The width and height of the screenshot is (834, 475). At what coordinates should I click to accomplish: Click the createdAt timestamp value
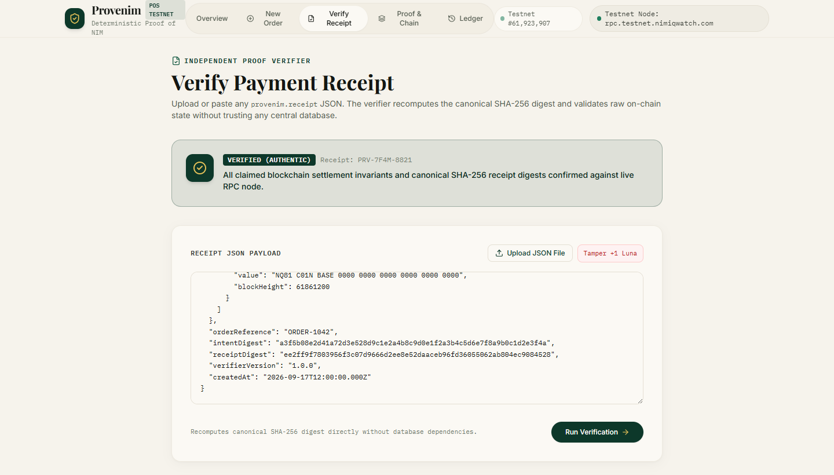(x=317, y=377)
